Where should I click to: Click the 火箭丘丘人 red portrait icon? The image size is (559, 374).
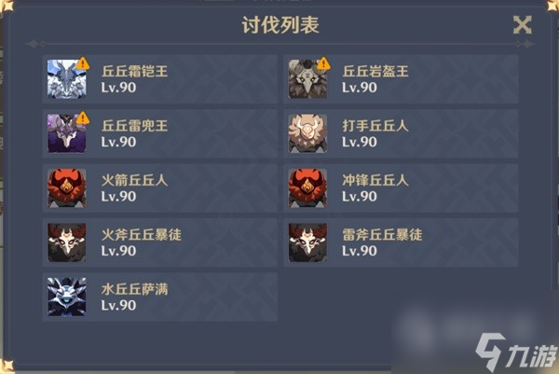click(67, 188)
